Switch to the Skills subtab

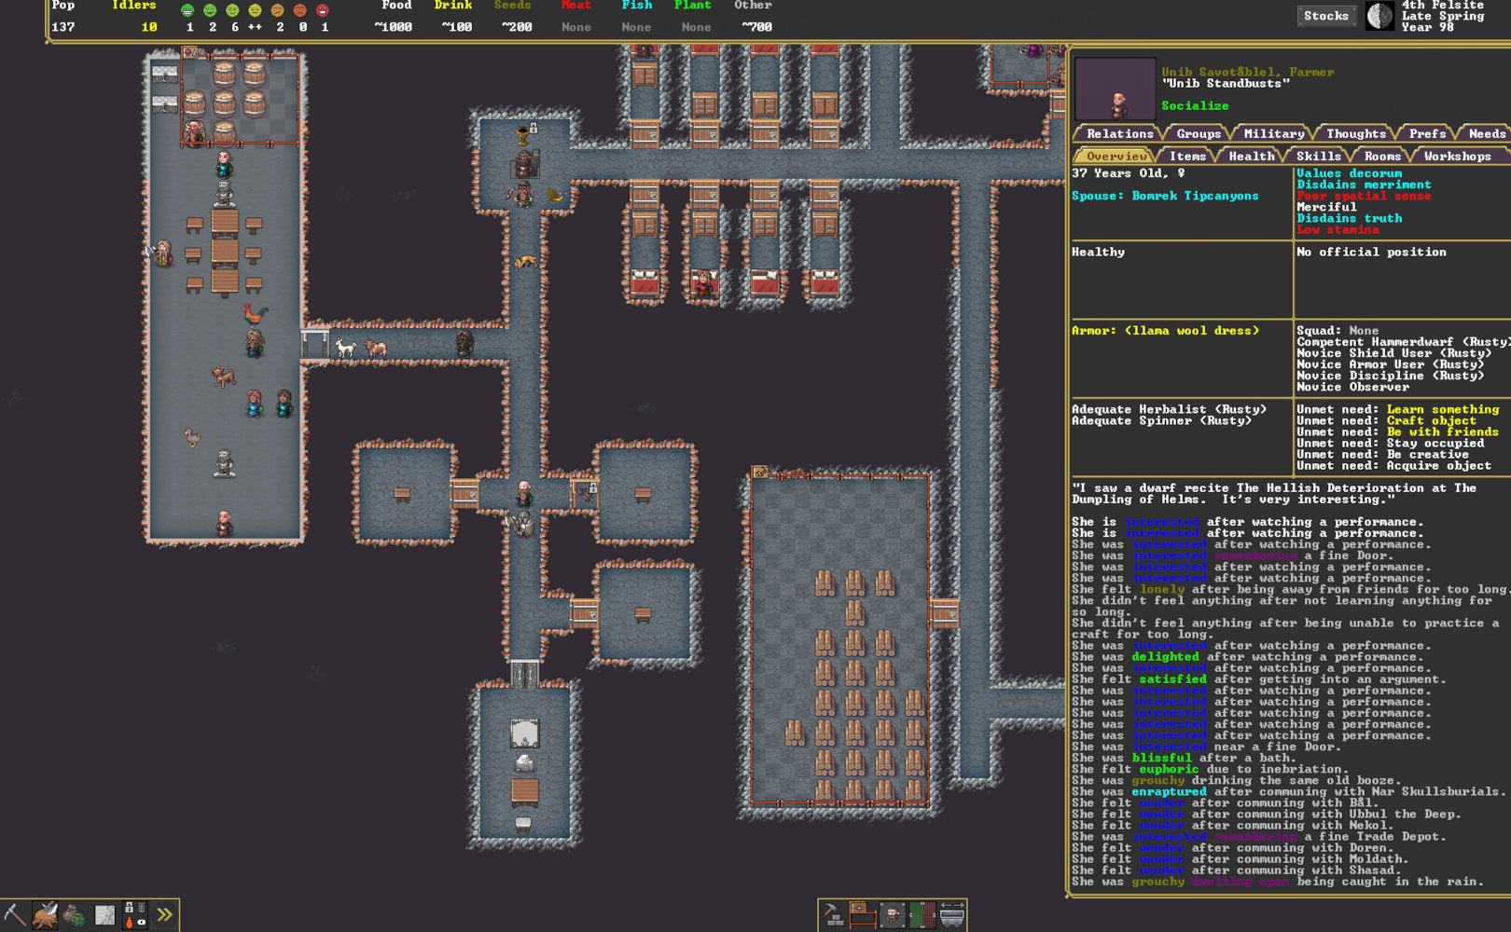coord(1318,156)
